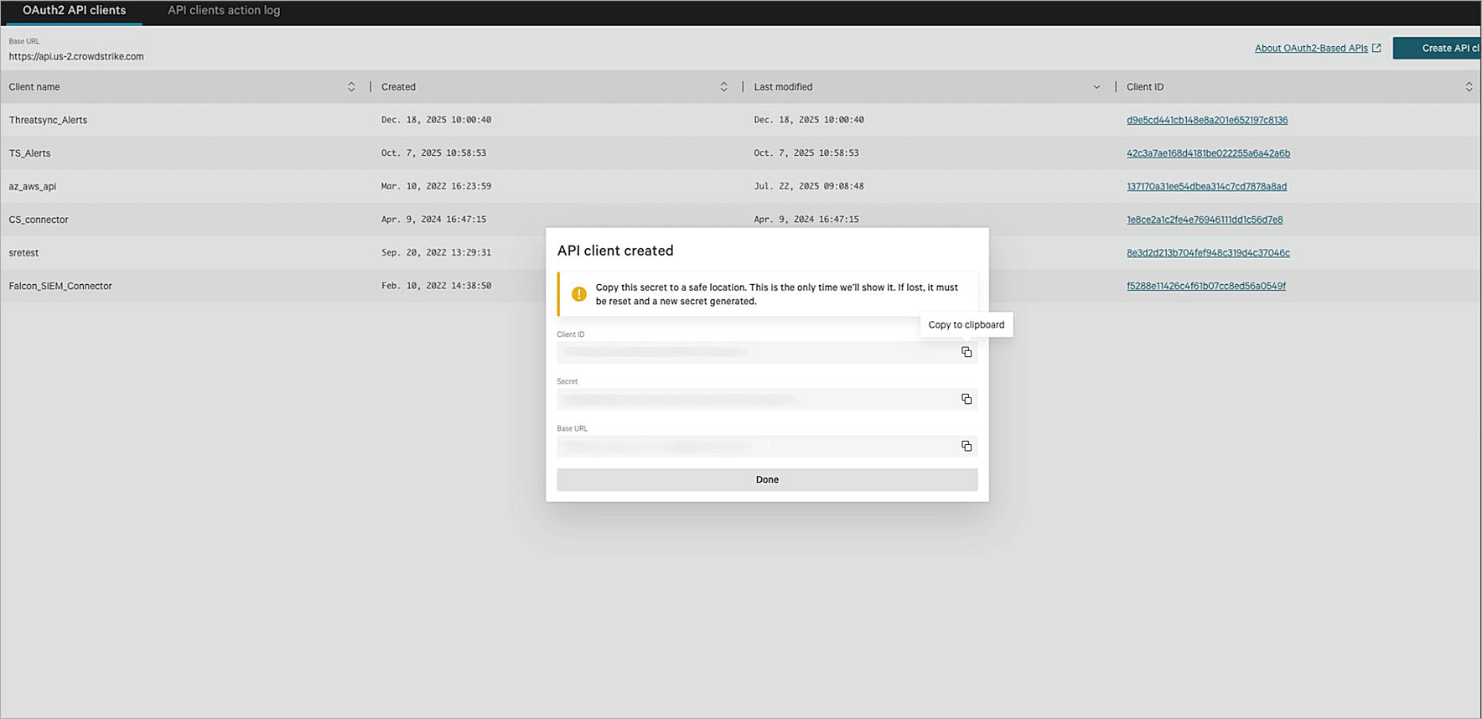
Task: Select the sretest client name
Action: click(23, 253)
